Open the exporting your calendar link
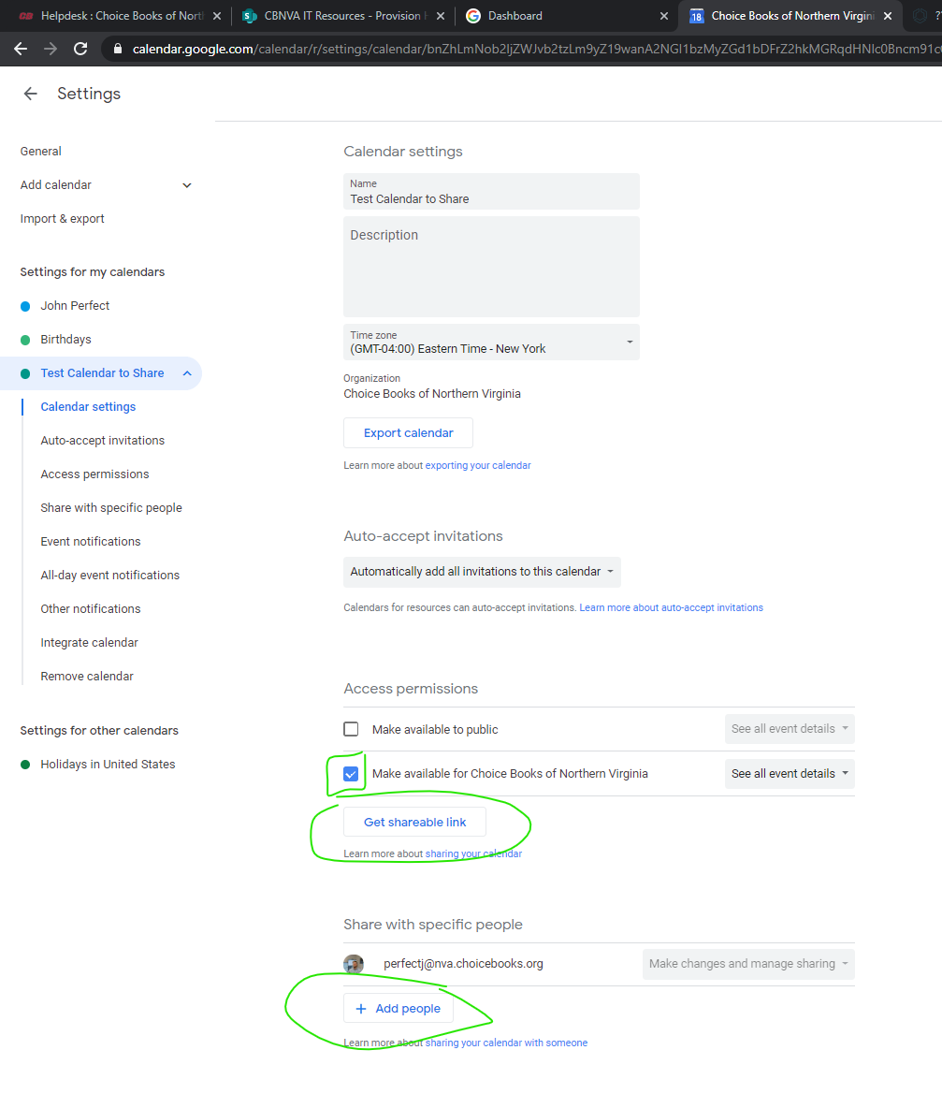 (x=478, y=465)
